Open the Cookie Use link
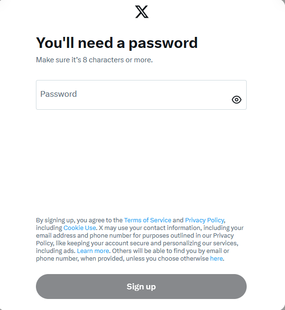Image resolution: width=285 pixels, height=310 pixels. 80,228
